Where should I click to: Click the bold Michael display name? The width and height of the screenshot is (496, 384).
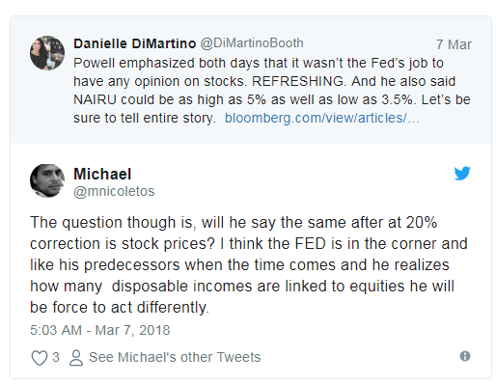click(102, 174)
